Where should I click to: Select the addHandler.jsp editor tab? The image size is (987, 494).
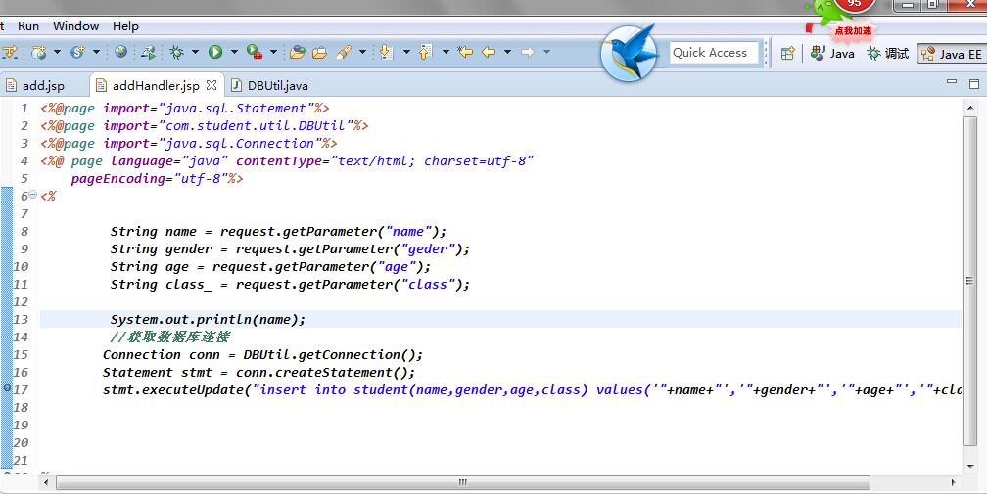(x=156, y=85)
